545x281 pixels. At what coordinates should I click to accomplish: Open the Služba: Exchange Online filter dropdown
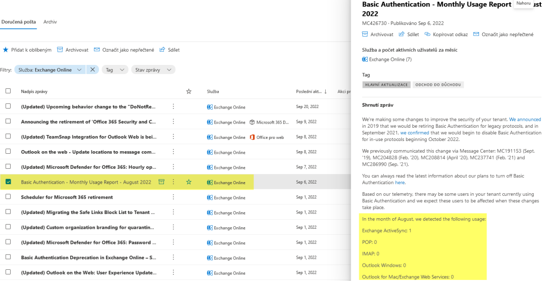(49, 70)
